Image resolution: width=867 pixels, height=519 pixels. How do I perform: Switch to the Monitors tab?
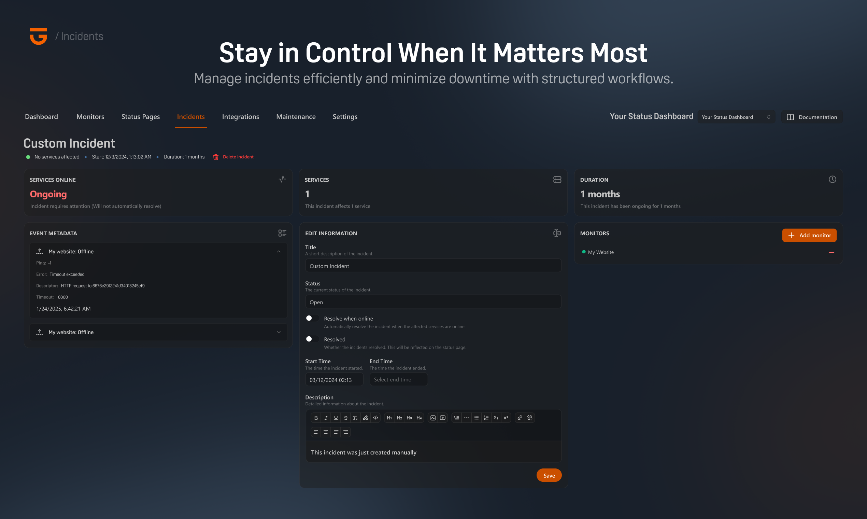90,116
